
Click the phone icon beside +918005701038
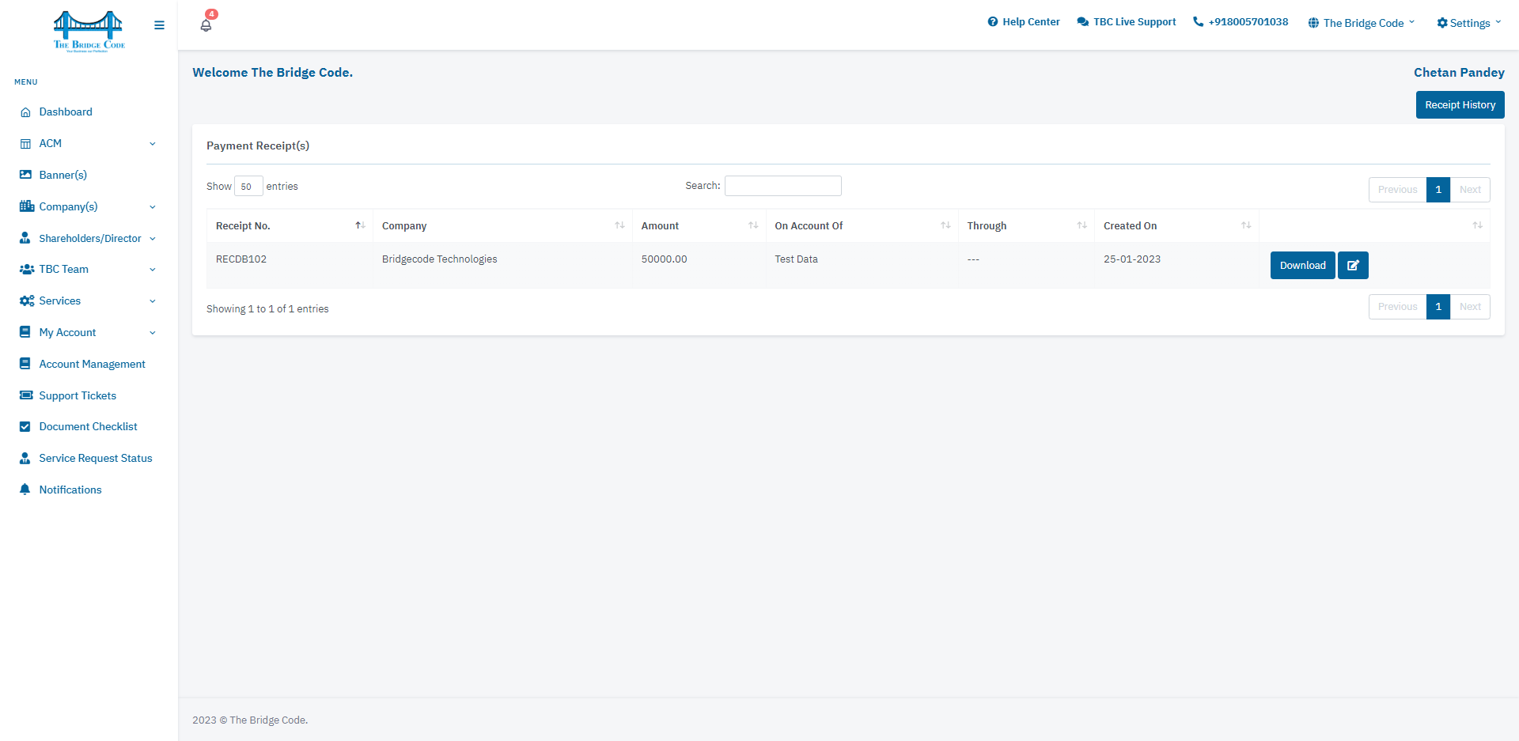tap(1199, 22)
